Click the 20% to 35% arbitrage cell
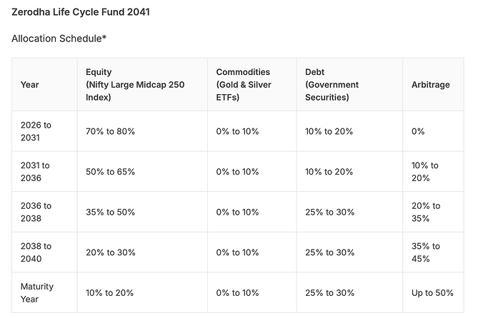 pyautogui.click(x=426, y=212)
